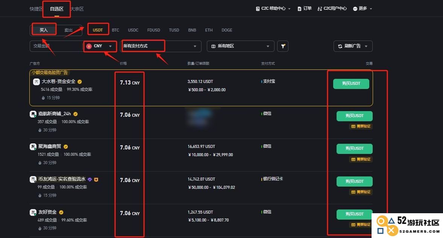Viewport: 443px width, 238px height.
Task: Click 需要验证 tag under 聚海鑫商贸
Action: click(x=361, y=159)
